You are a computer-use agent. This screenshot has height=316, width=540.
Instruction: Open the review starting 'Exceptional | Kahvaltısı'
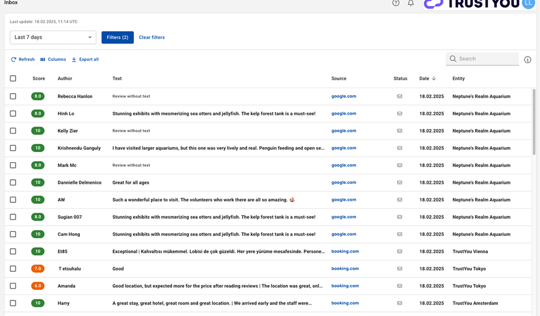click(218, 251)
